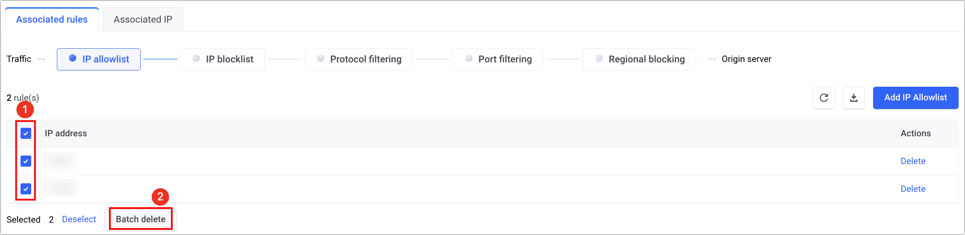
Task: Toggle the select-all checkbox in table header
Action: tap(26, 133)
